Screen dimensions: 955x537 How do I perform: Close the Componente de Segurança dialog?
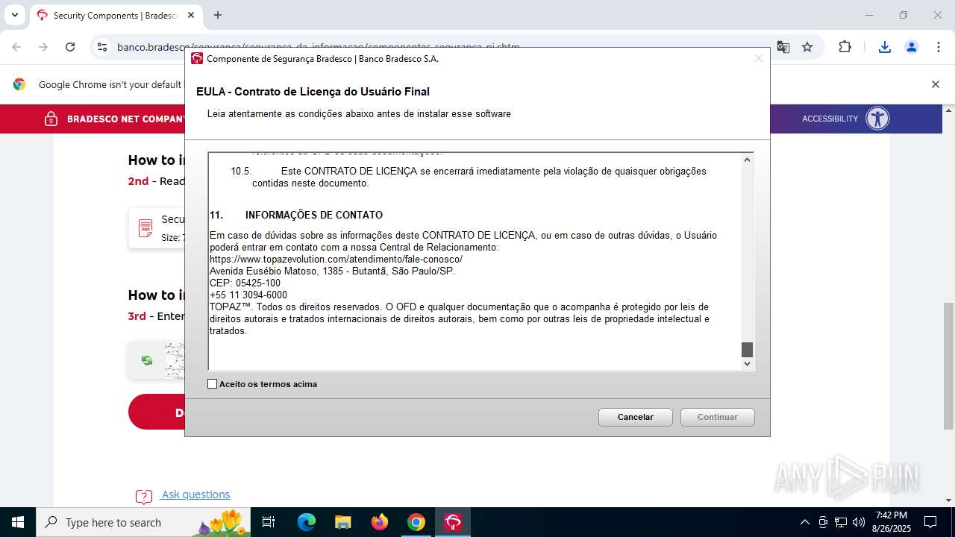[758, 58]
